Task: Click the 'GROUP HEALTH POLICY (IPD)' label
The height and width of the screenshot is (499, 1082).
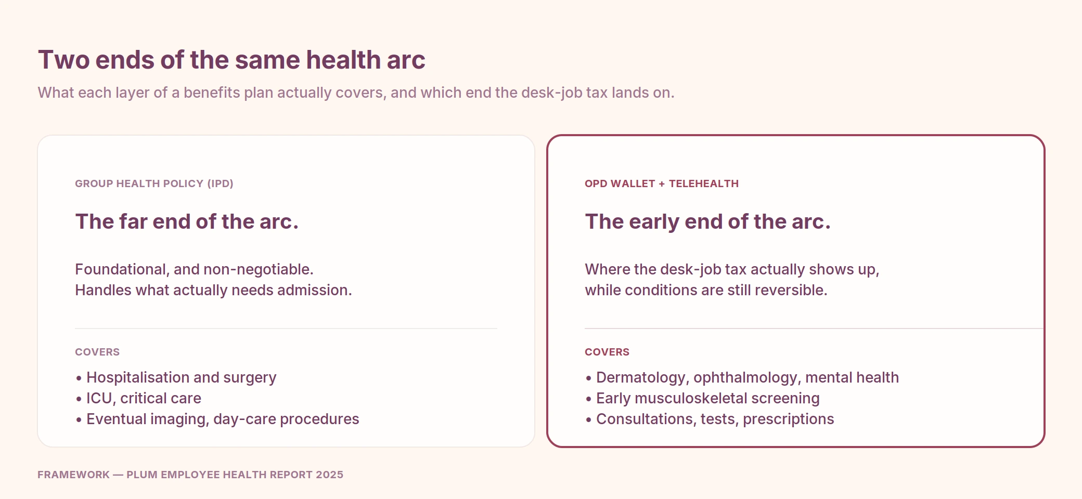Action: (154, 183)
